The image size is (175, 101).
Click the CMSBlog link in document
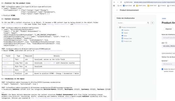(50, 24)
